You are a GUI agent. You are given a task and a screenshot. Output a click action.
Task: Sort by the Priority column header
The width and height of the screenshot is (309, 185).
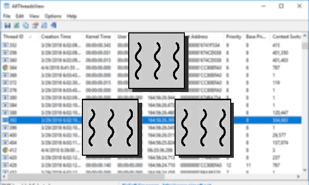pos(233,36)
